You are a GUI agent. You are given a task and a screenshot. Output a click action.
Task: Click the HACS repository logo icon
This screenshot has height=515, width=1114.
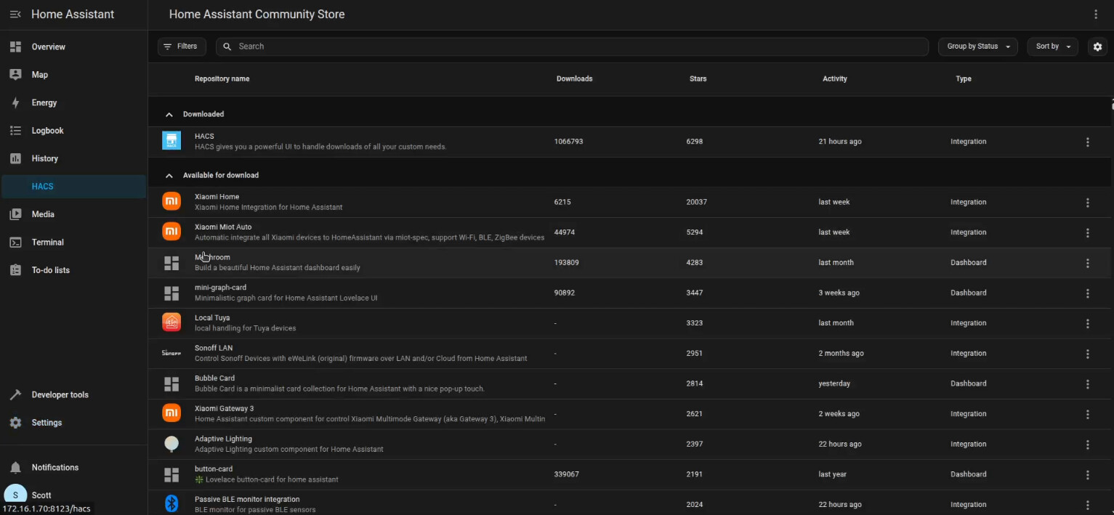point(171,141)
